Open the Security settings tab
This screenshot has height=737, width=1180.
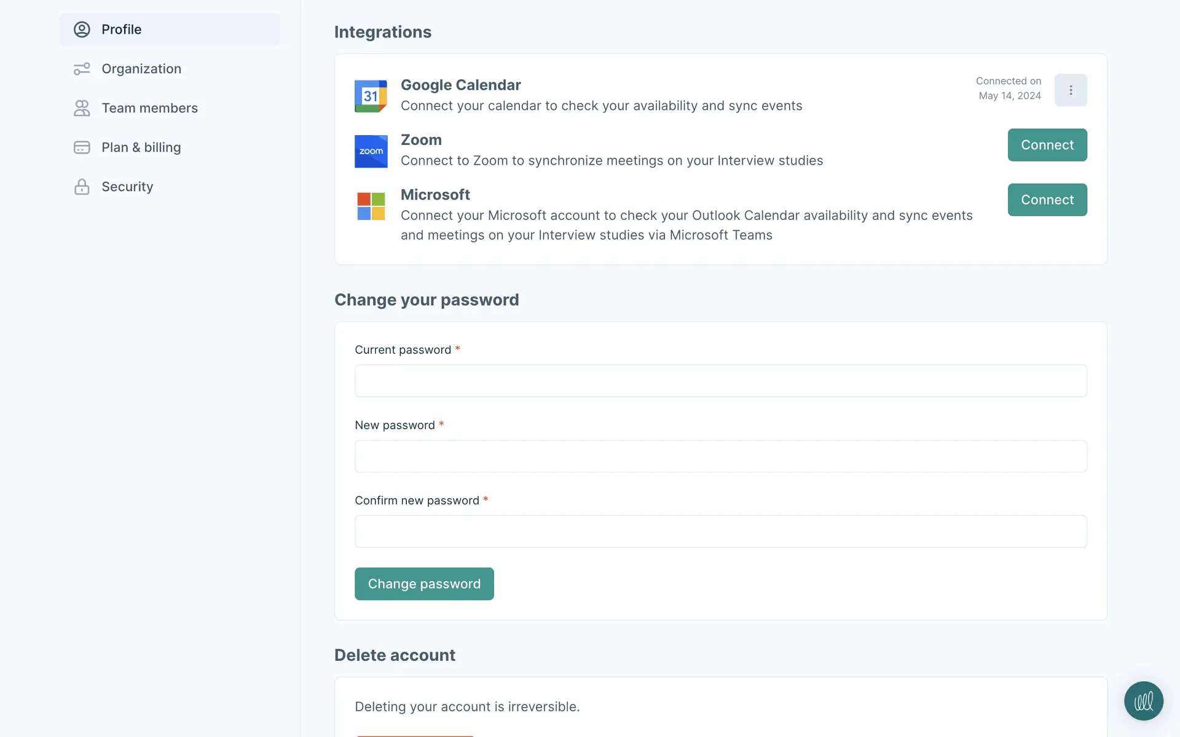pyautogui.click(x=127, y=187)
